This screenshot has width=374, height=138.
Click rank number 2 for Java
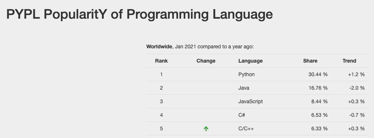coord(161,88)
